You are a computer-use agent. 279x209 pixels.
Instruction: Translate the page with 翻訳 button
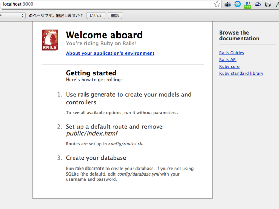point(115,16)
